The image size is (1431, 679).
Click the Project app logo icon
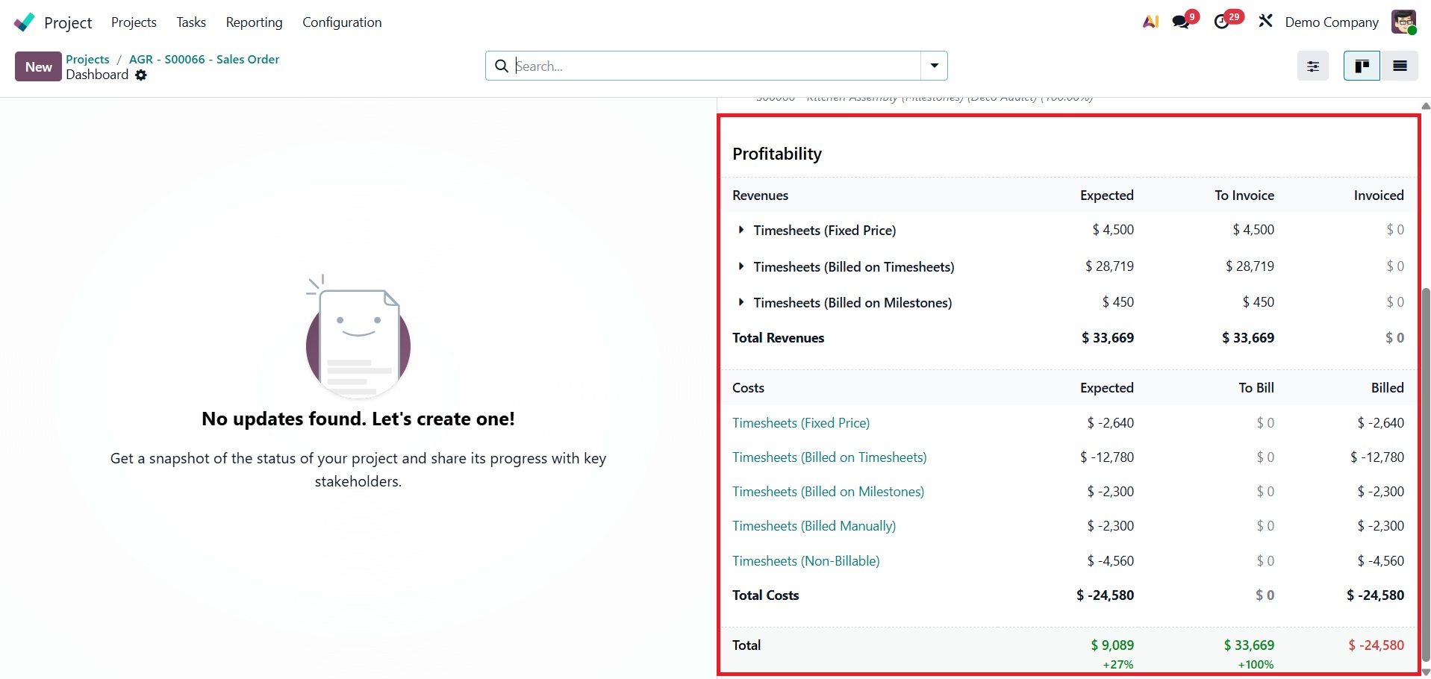[25, 22]
